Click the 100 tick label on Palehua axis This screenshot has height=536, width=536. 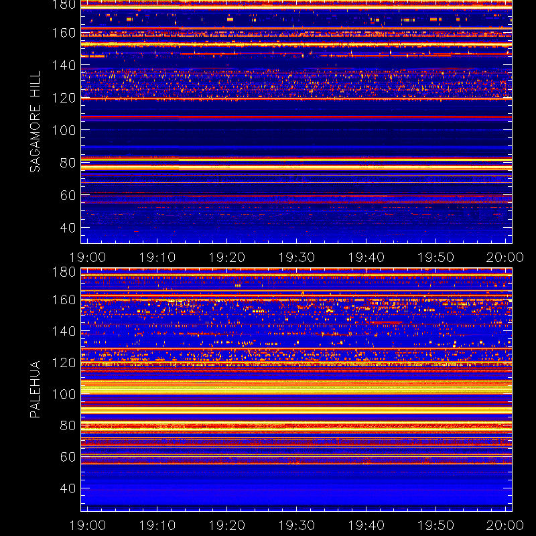click(x=64, y=394)
